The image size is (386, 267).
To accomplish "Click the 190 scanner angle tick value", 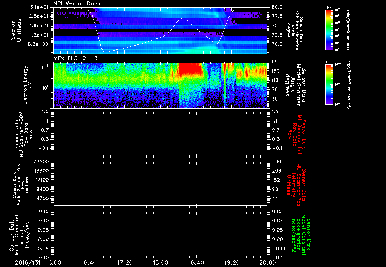I will [276, 62].
